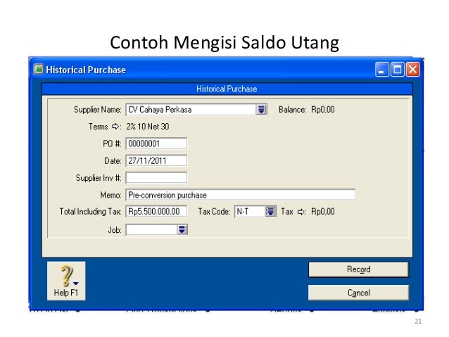Click the Tax Code field showing N-T
449x337 pixels.
tap(251, 212)
